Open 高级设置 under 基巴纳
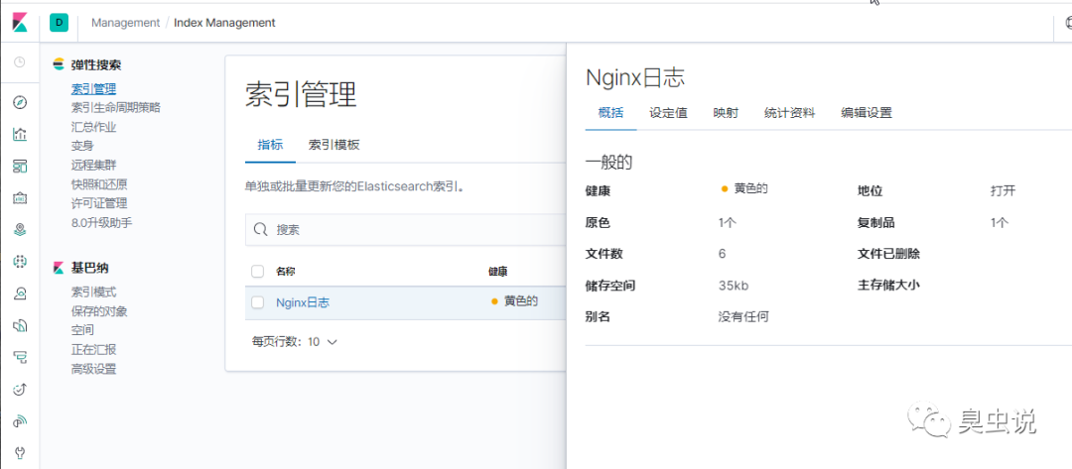The width and height of the screenshot is (1072, 469). click(93, 369)
